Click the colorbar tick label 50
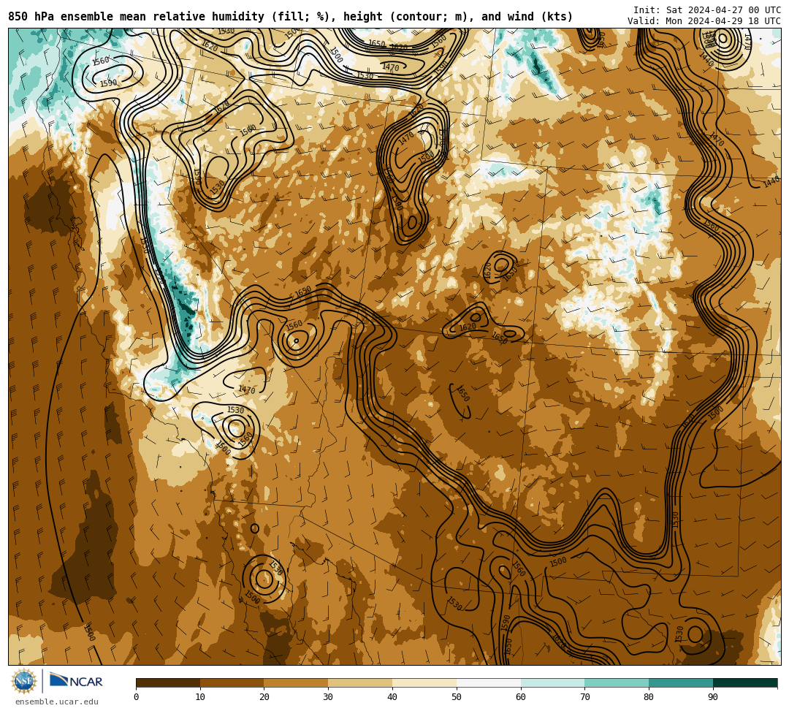Screen dimensions: 789x711 pyautogui.click(x=457, y=697)
